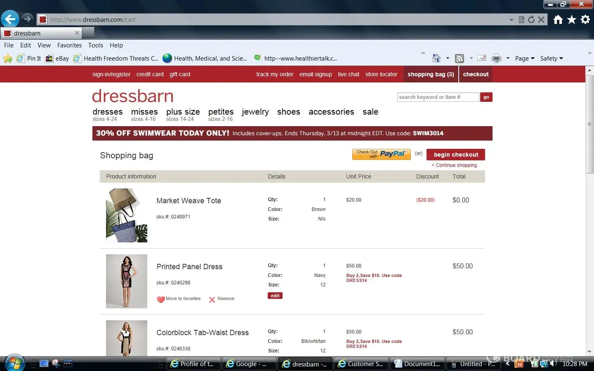Click the Market Weave Tote product thumbnail
The height and width of the screenshot is (371, 594).
127,215
